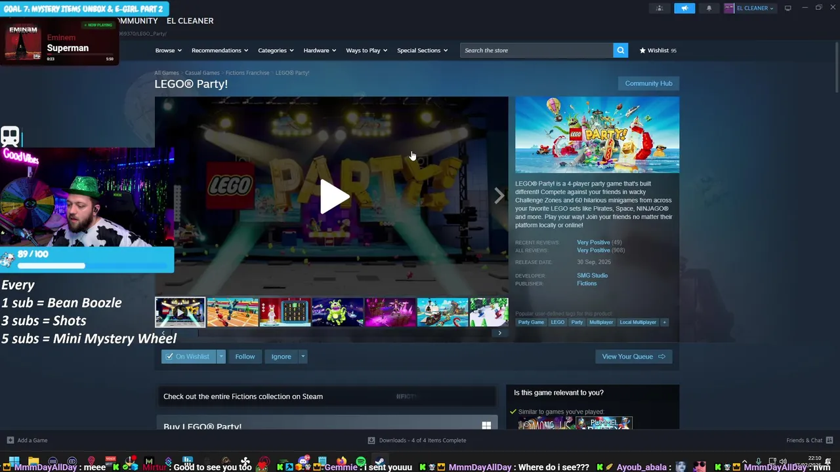
Task: Select the Local Multiplayer tag
Action: [x=638, y=322]
